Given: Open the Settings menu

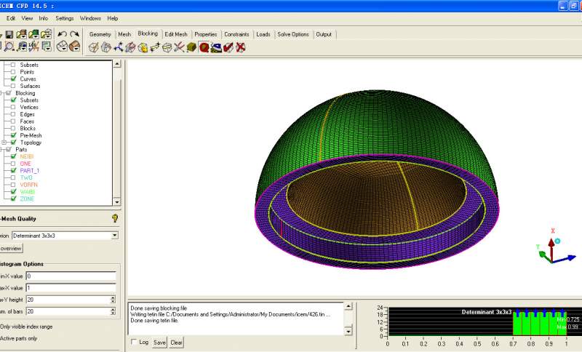Looking at the screenshot, I should coord(64,17).
